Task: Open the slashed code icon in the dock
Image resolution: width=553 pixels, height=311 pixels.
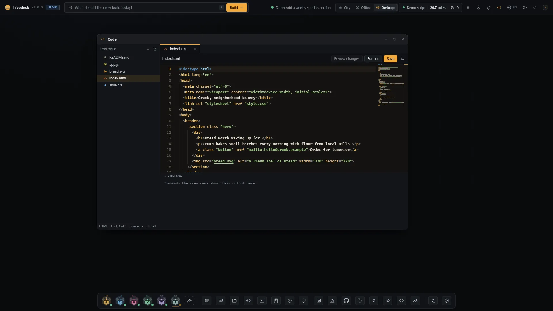Action: point(388,301)
